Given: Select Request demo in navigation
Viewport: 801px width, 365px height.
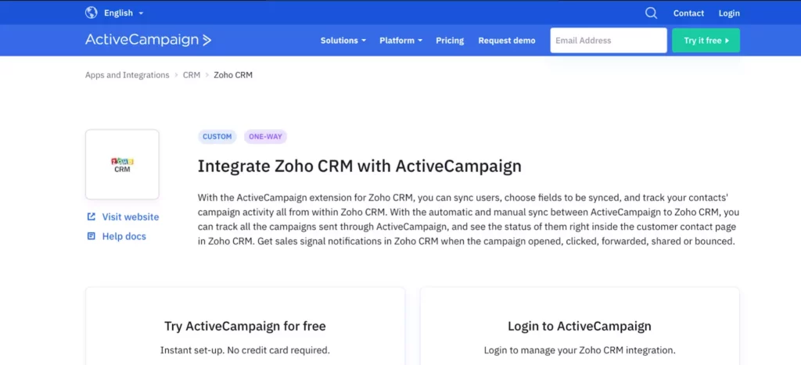Looking at the screenshot, I should pos(507,41).
